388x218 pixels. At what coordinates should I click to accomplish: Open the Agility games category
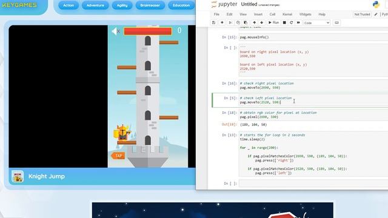click(x=122, y=5)
